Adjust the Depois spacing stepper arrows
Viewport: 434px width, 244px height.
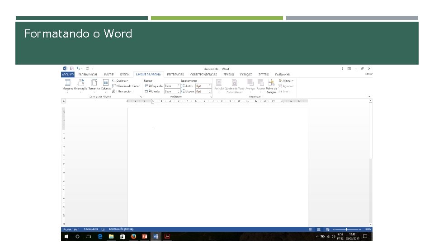(210, 91)
